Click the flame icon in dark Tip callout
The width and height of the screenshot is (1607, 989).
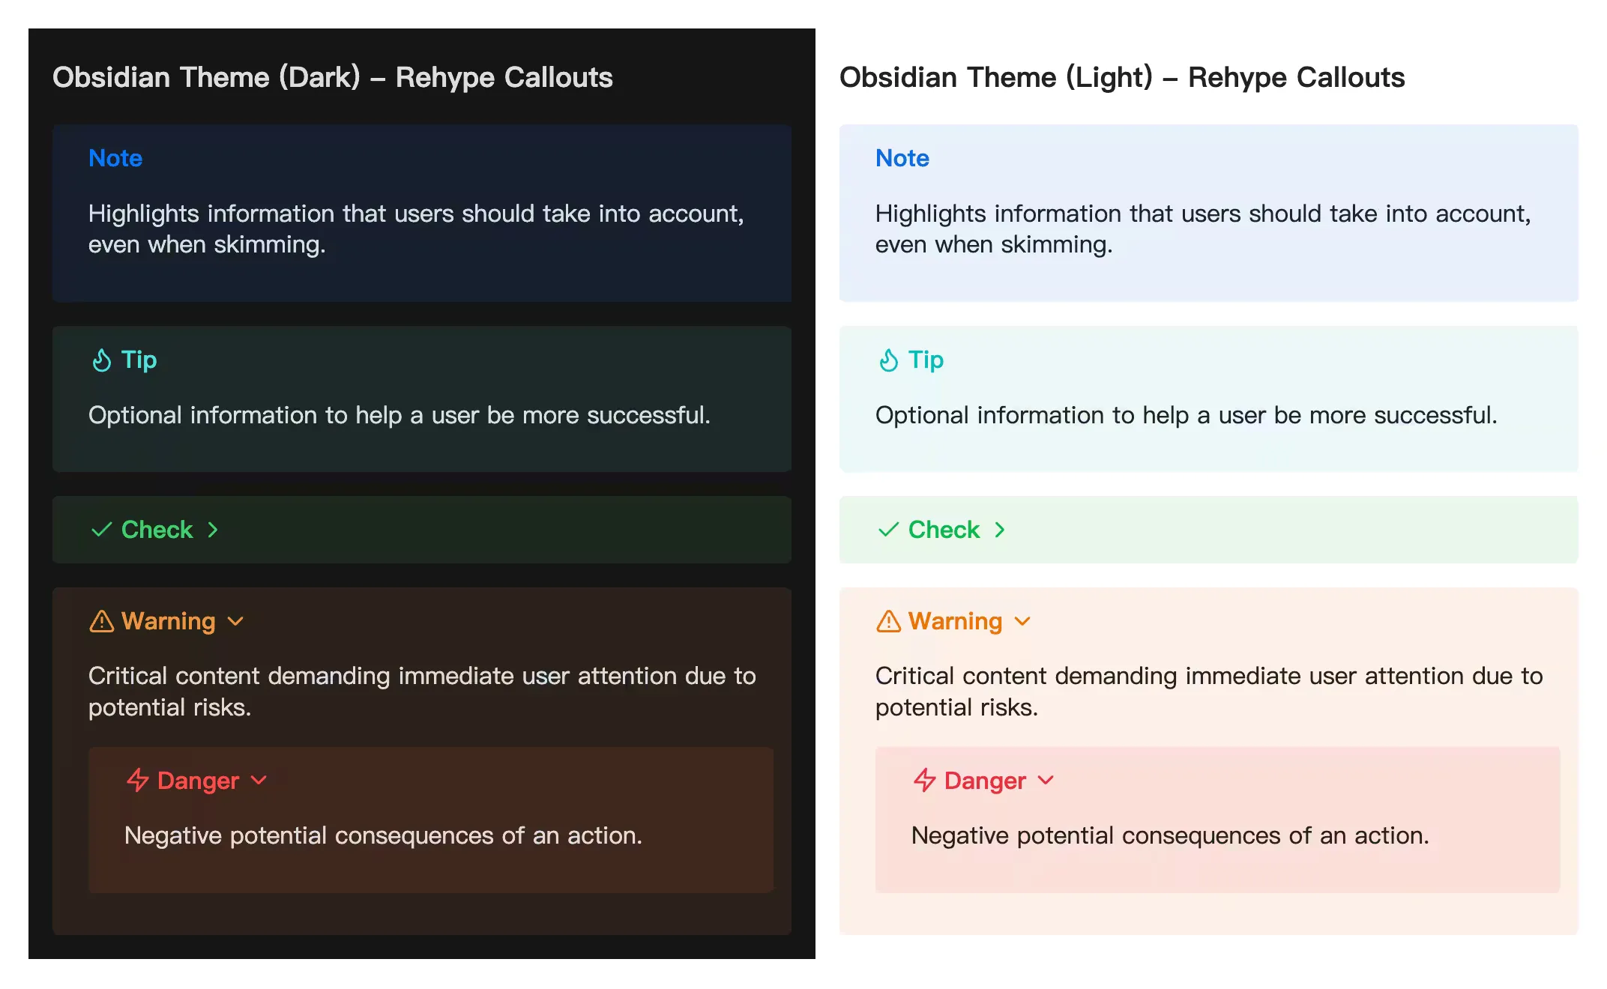(101, 360)
